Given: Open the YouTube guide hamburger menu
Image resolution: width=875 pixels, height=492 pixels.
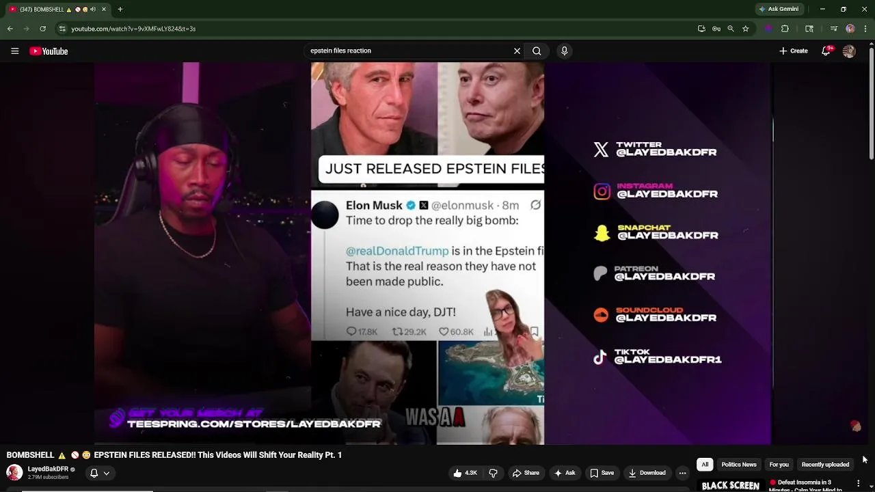Looking at the screenshot, I should 14,51.
